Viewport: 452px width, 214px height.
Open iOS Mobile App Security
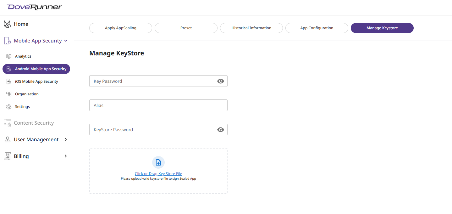pos(36,82)
